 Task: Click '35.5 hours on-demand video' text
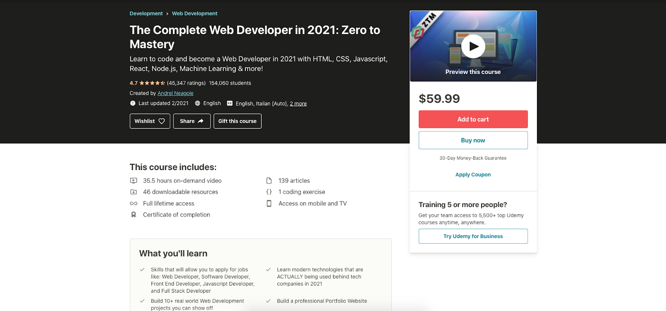coord(182,180)
